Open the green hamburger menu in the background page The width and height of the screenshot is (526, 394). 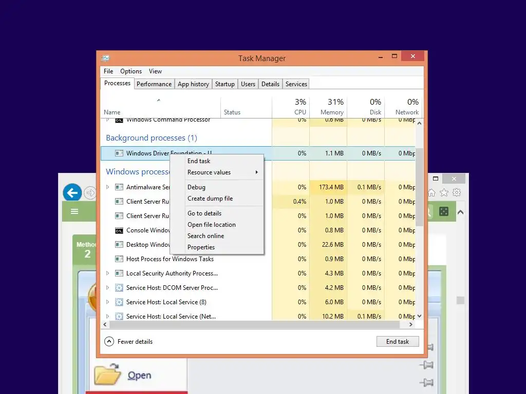(74, 211)
